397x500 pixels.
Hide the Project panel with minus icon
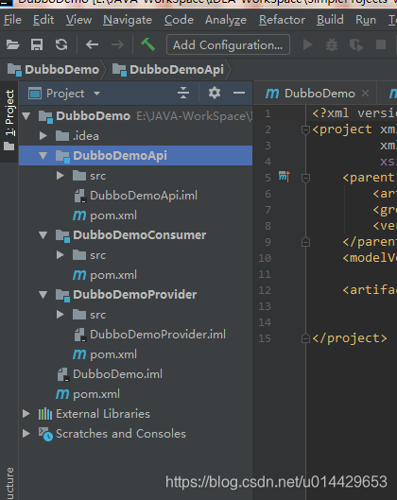tap(239, 94)
